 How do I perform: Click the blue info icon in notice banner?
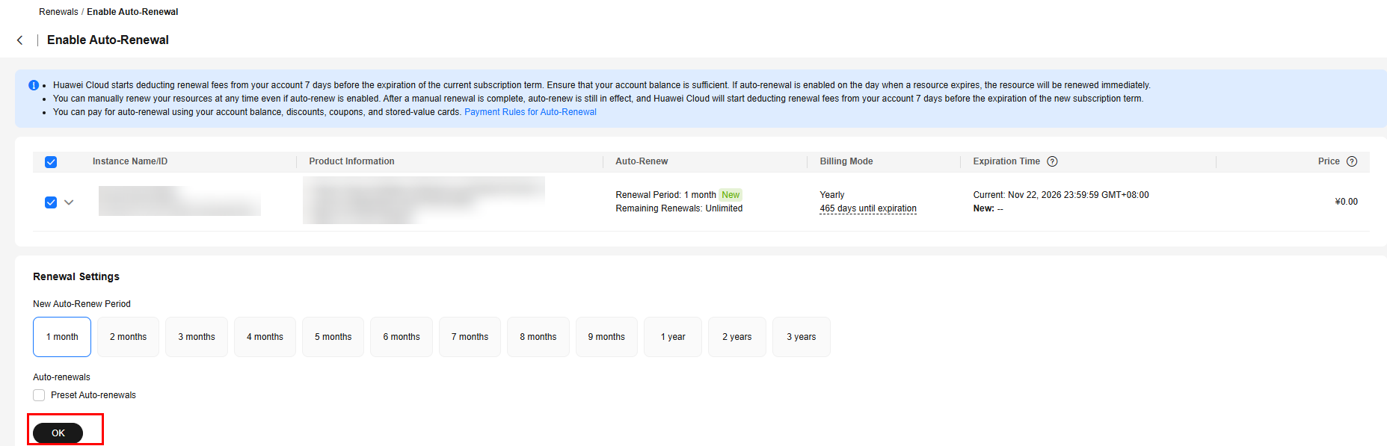pyautogui.click(x=34, y=85)
